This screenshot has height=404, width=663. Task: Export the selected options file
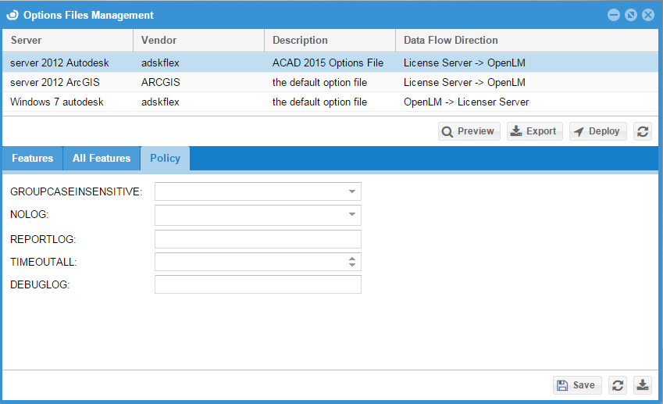click(534, 131)
